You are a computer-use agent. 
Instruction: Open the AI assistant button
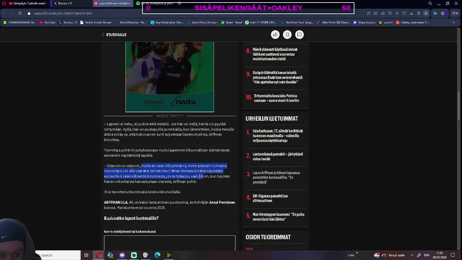click(x=455, y=13)
